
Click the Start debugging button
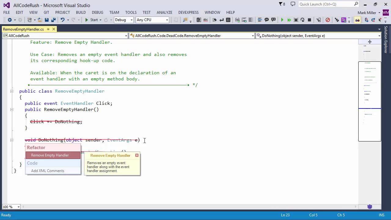point(91,20)
